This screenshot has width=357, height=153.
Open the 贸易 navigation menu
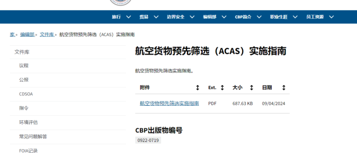tap(144, 17)
